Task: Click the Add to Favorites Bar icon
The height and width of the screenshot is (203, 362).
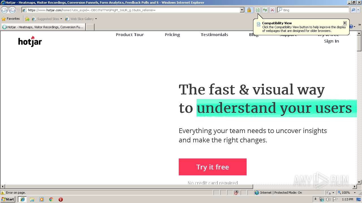Action: 27,19
